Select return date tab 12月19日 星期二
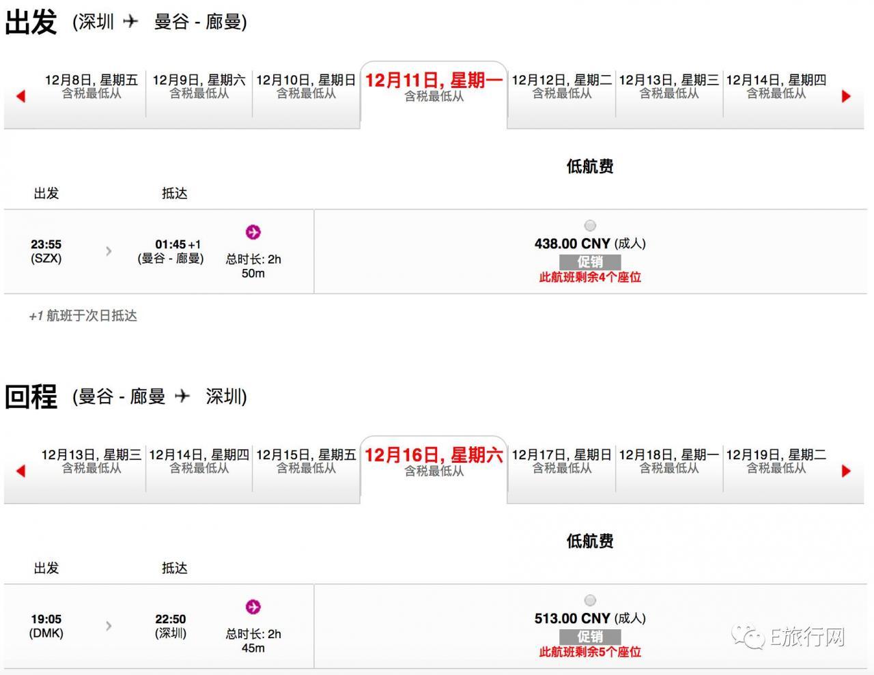This screenshot has height=675, width=874. point(776,461)
